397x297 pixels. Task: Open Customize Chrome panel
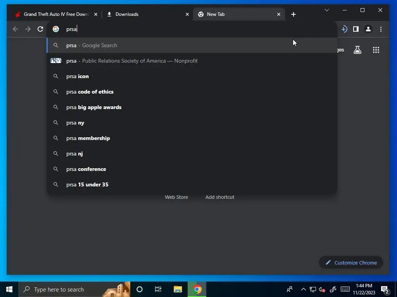point(351,263)
